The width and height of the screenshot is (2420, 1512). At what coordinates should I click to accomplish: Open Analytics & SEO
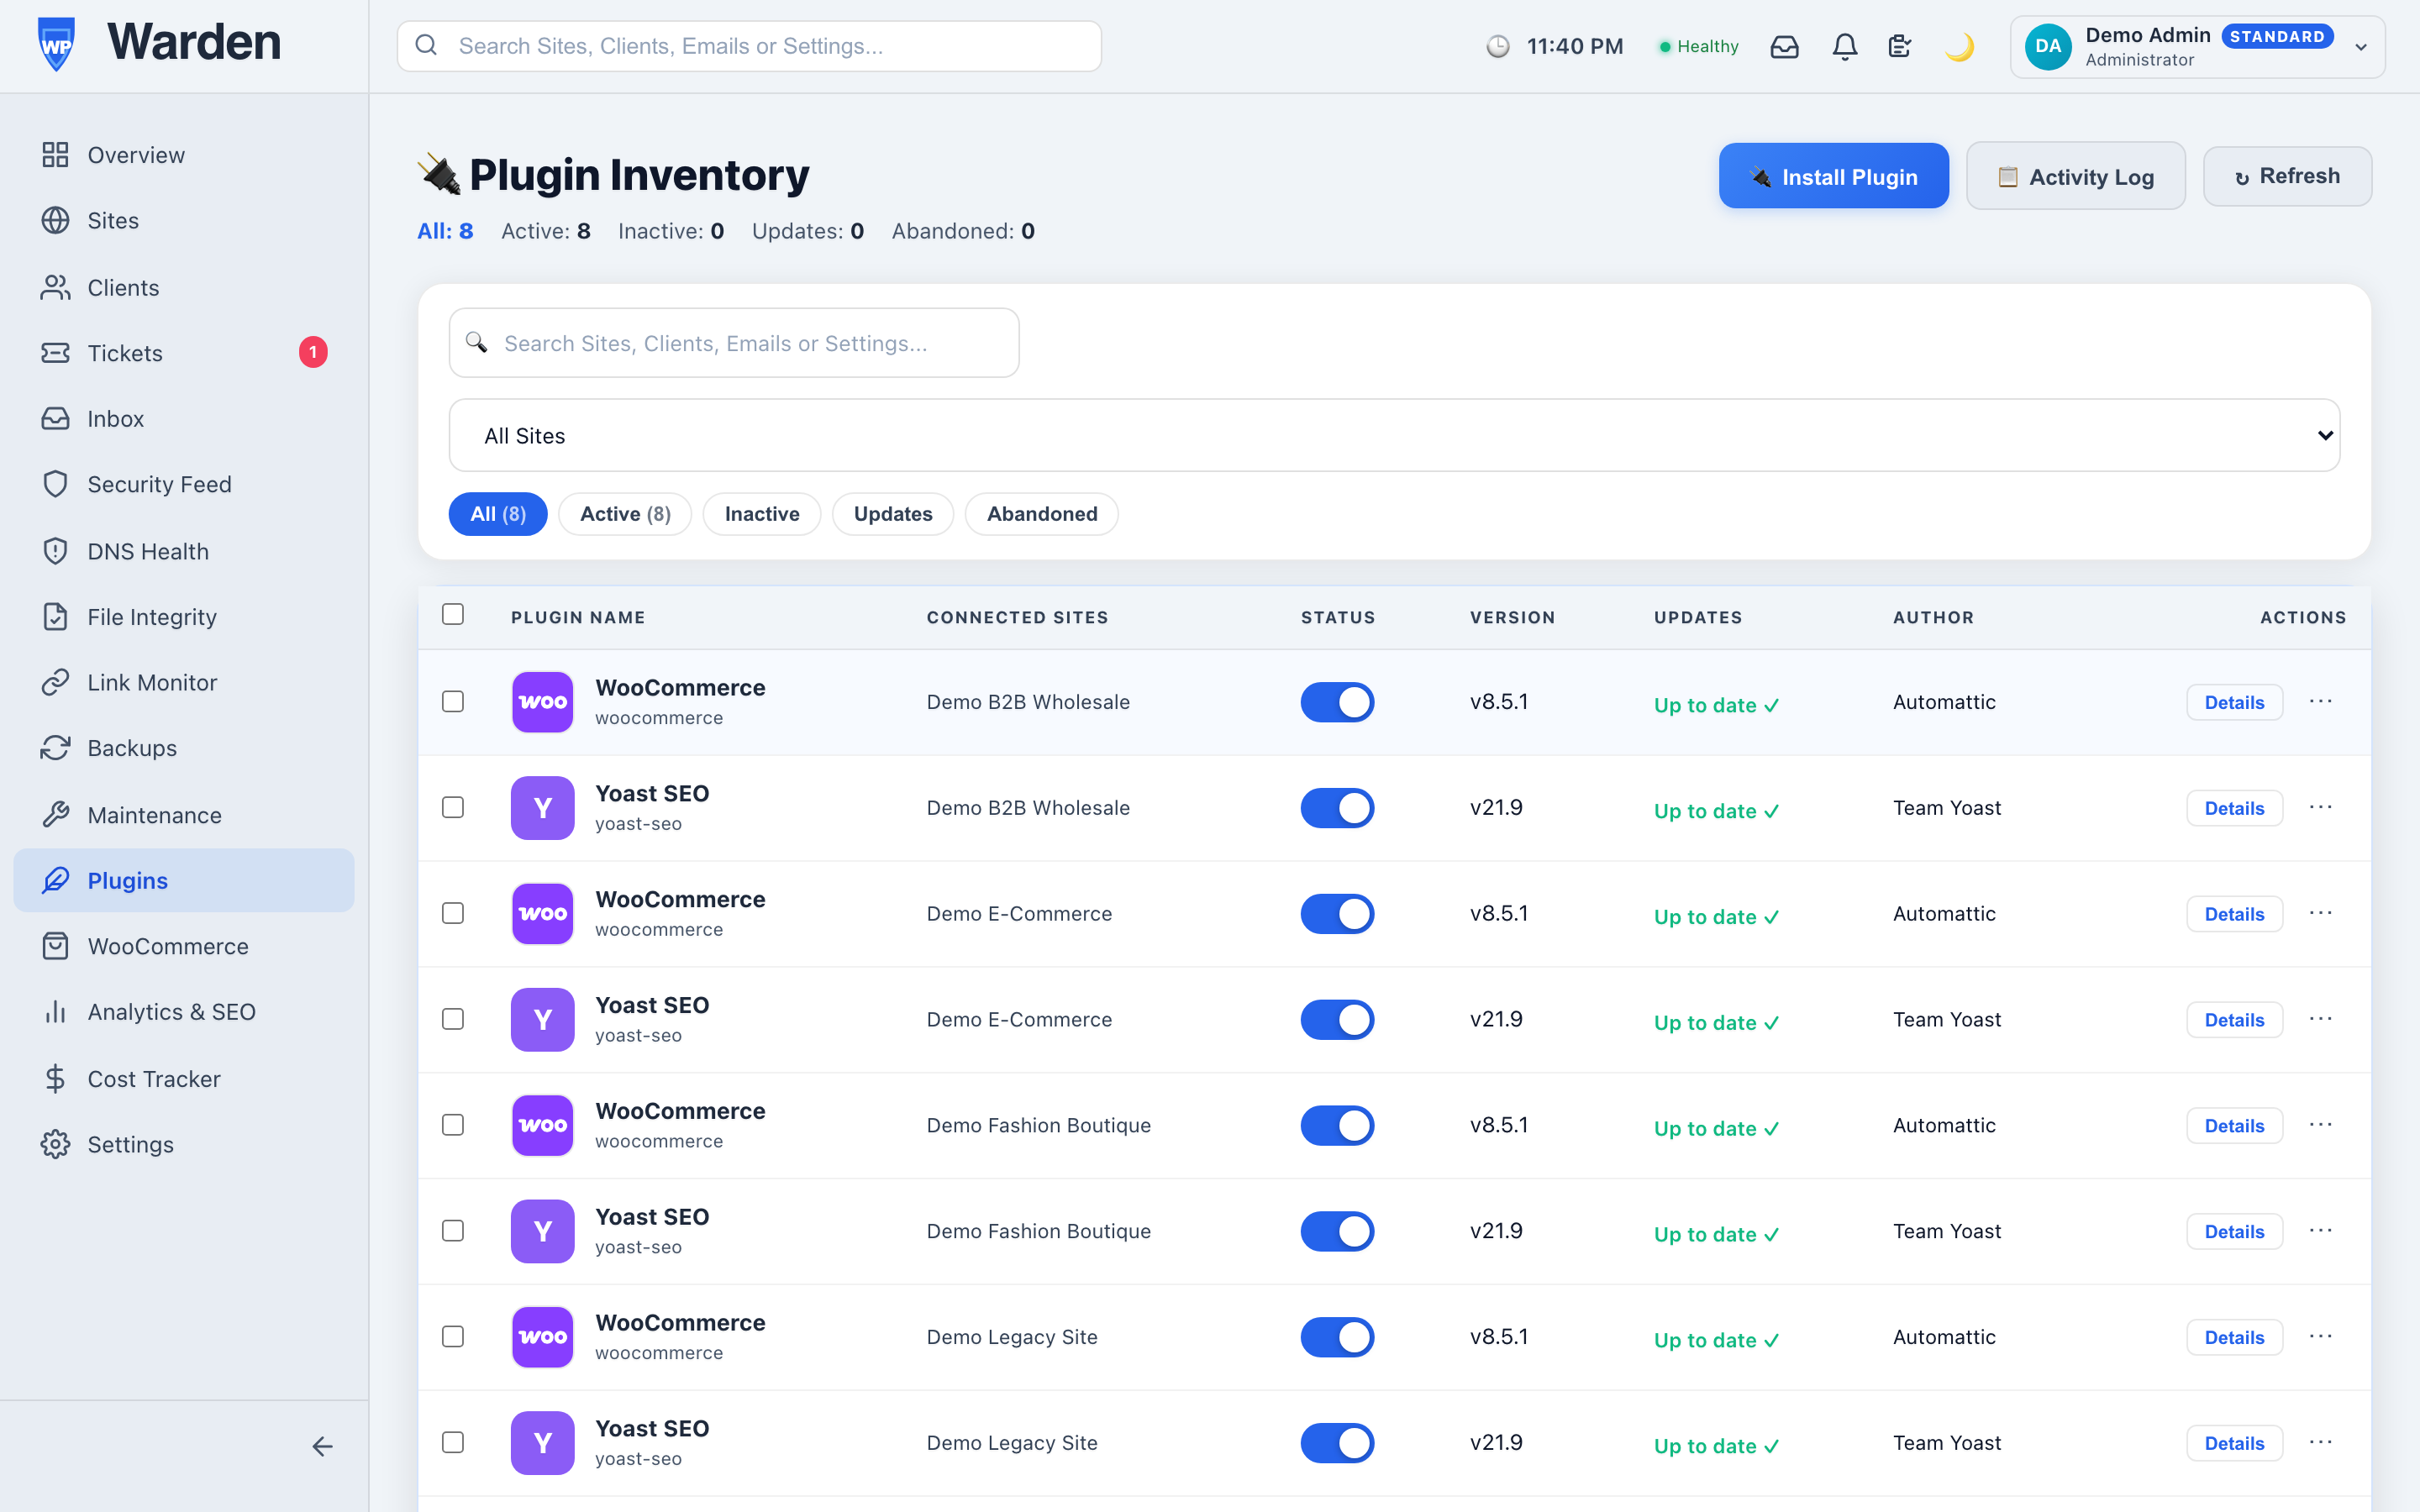pyautogui.click(x=184, y=1013)
